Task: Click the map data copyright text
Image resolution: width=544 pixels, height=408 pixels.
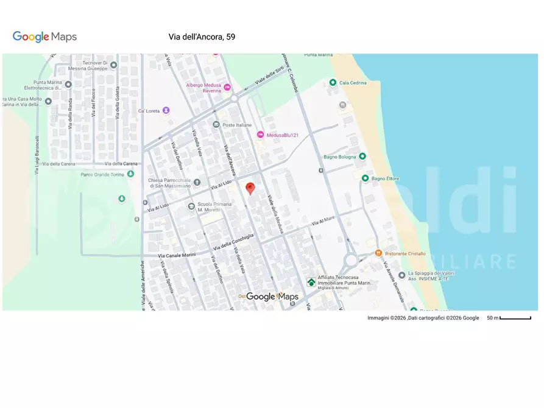Action: [x=423, y=318]
